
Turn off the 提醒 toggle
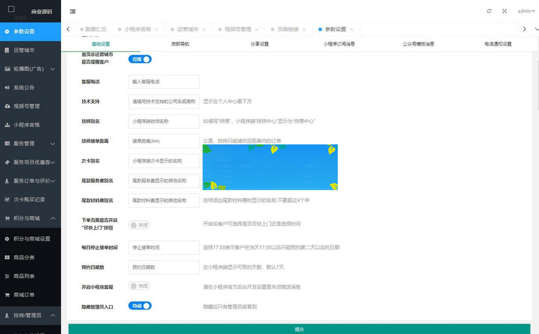point(140,59)
